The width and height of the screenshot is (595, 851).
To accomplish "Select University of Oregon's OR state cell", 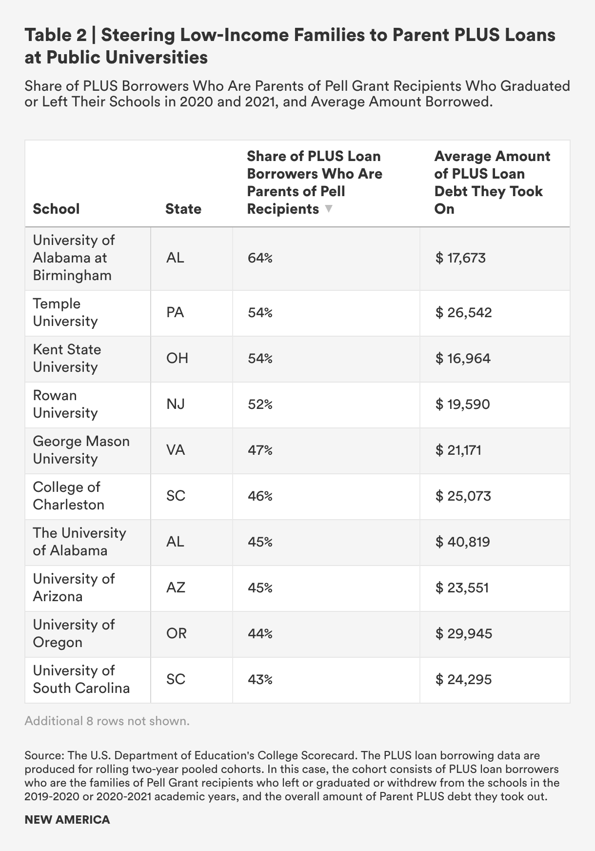I will click(x=177, y=633).
